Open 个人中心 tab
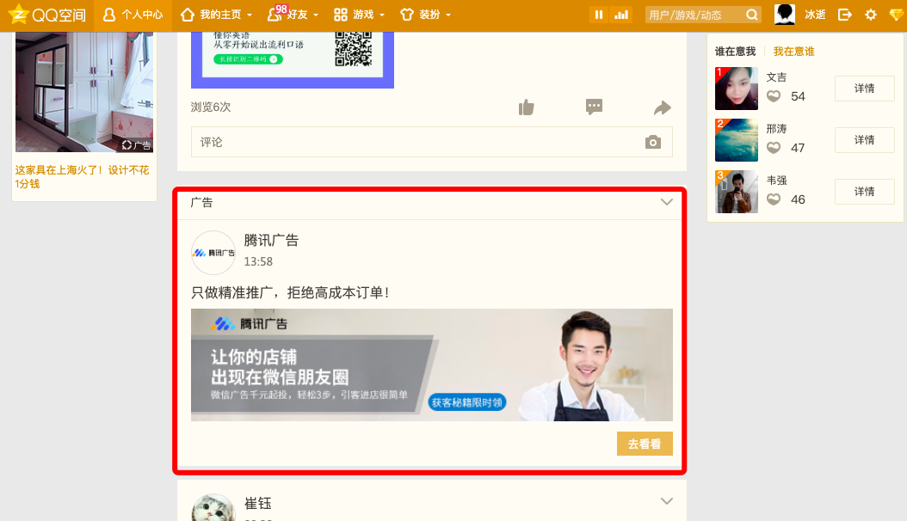 click(x=133, y=15)
